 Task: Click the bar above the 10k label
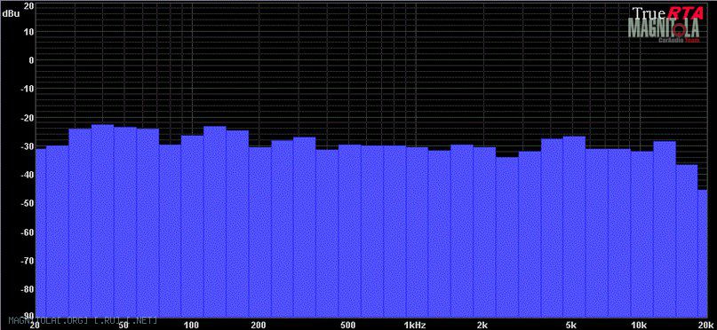click(x=641, y=234)
